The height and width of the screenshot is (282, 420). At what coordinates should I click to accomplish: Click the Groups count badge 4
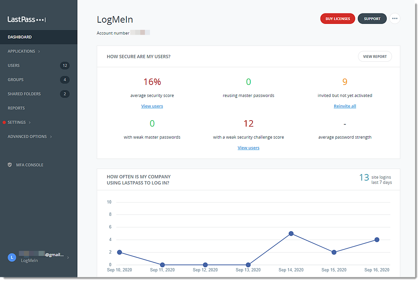pos(65,79)
